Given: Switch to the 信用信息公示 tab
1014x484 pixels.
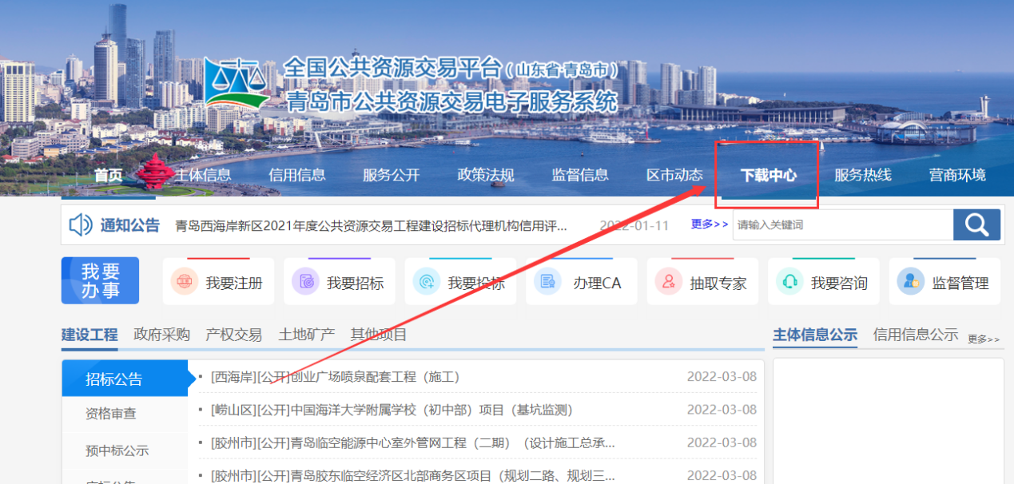Looking at the screenshot, I should tap(915, 335).
